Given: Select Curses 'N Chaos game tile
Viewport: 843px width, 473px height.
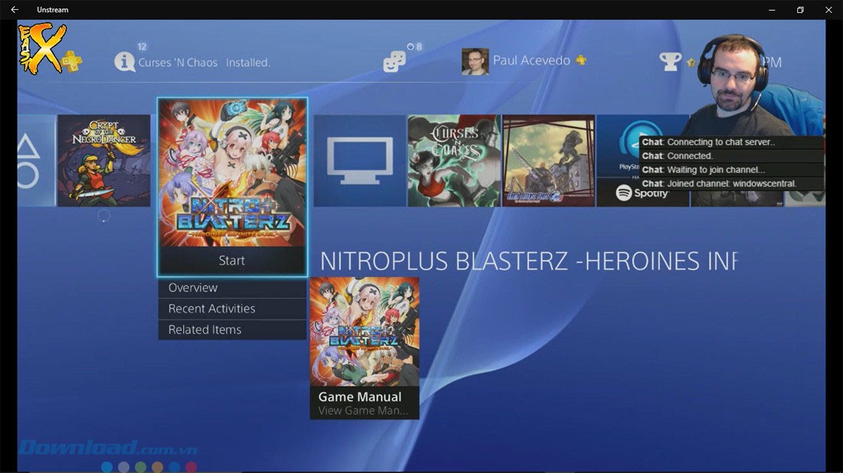Looking at the screenshot, I should tap(454, 161).
